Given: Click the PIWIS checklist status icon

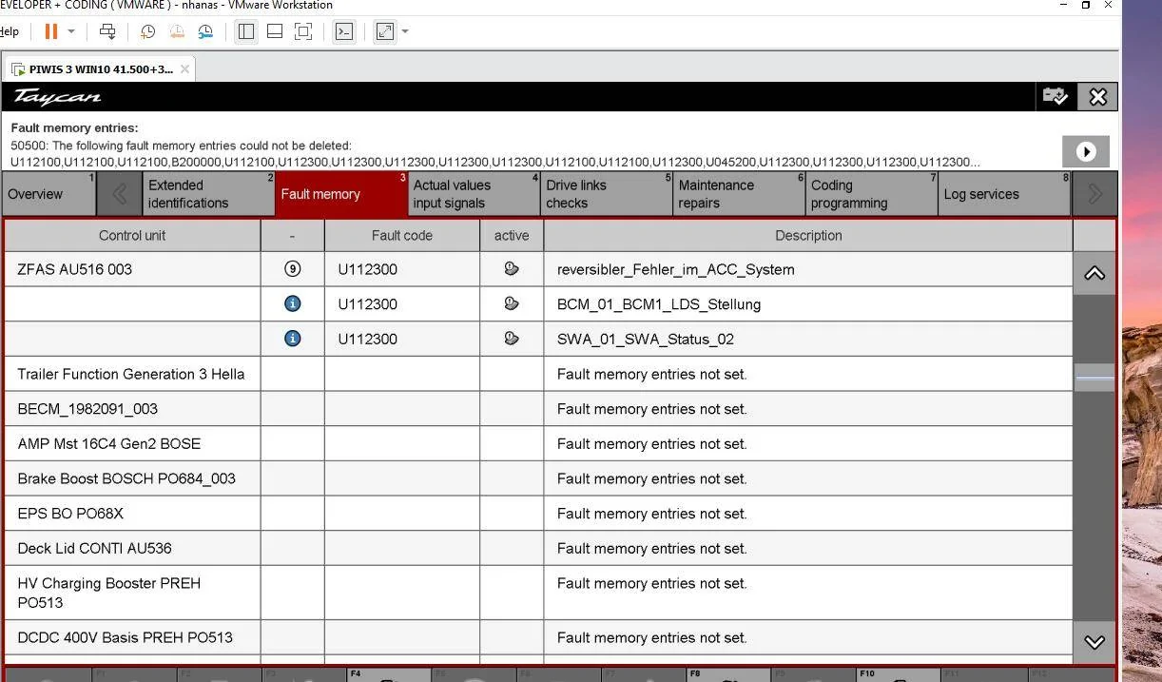Looking at the screenshot, I should (x=1055, y=96).
